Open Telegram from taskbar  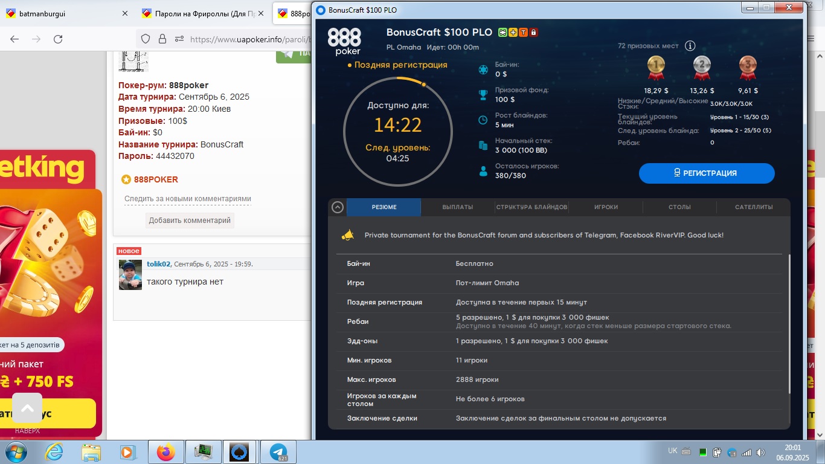[x=278, y=452]
